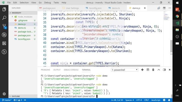
Task: Click the editor vertical scrollbar thumb
Action: 171,46
